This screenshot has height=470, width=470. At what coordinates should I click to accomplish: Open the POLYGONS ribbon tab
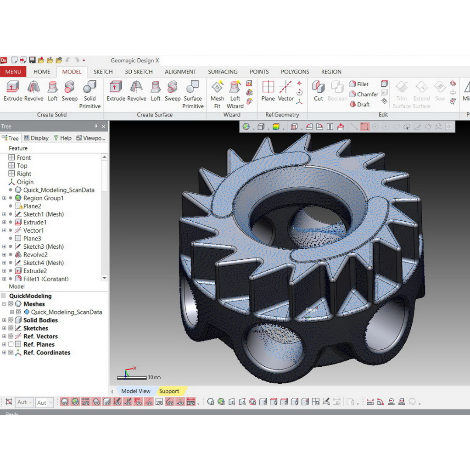click(295, 72)
